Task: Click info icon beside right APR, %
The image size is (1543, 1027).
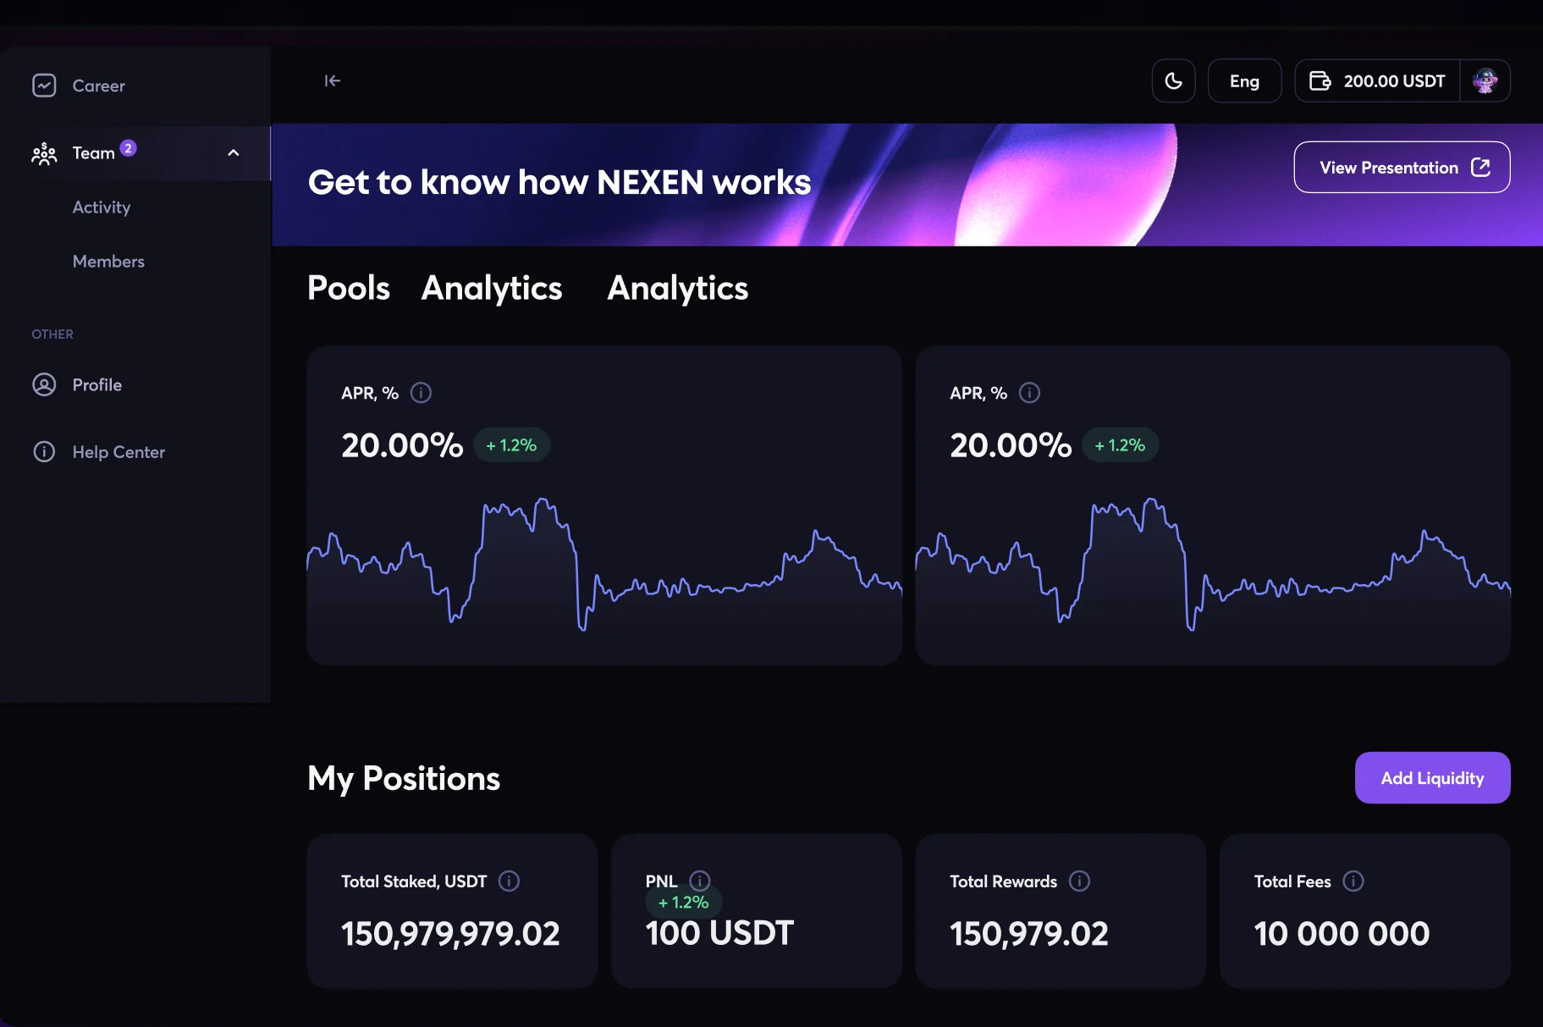Action: tap(1029, 393)
